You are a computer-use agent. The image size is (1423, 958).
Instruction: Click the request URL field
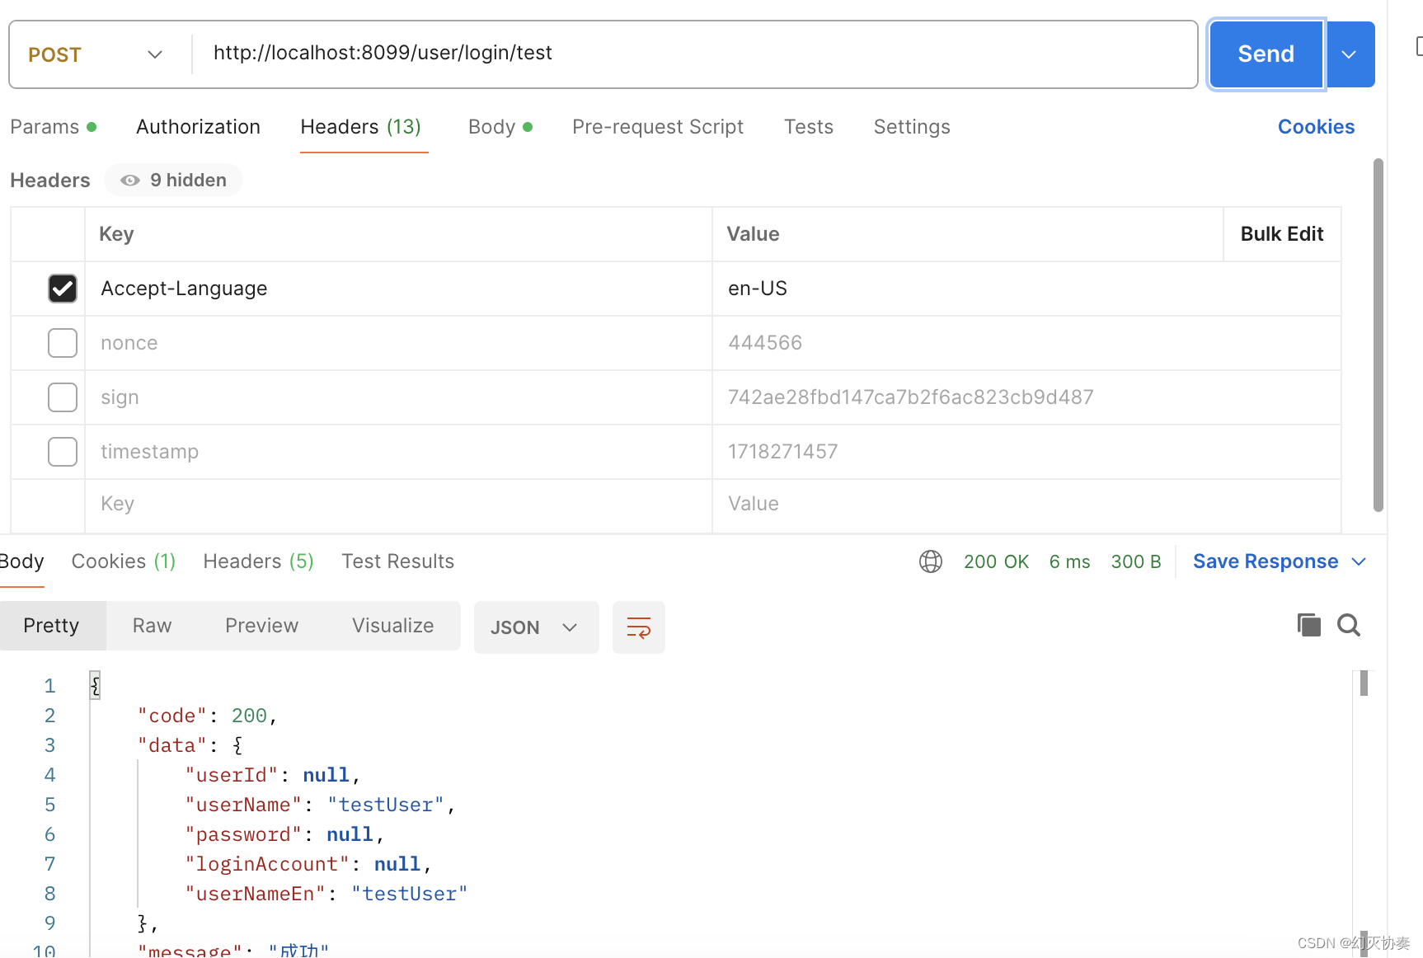pyautogui.click(x=694, y=53)
